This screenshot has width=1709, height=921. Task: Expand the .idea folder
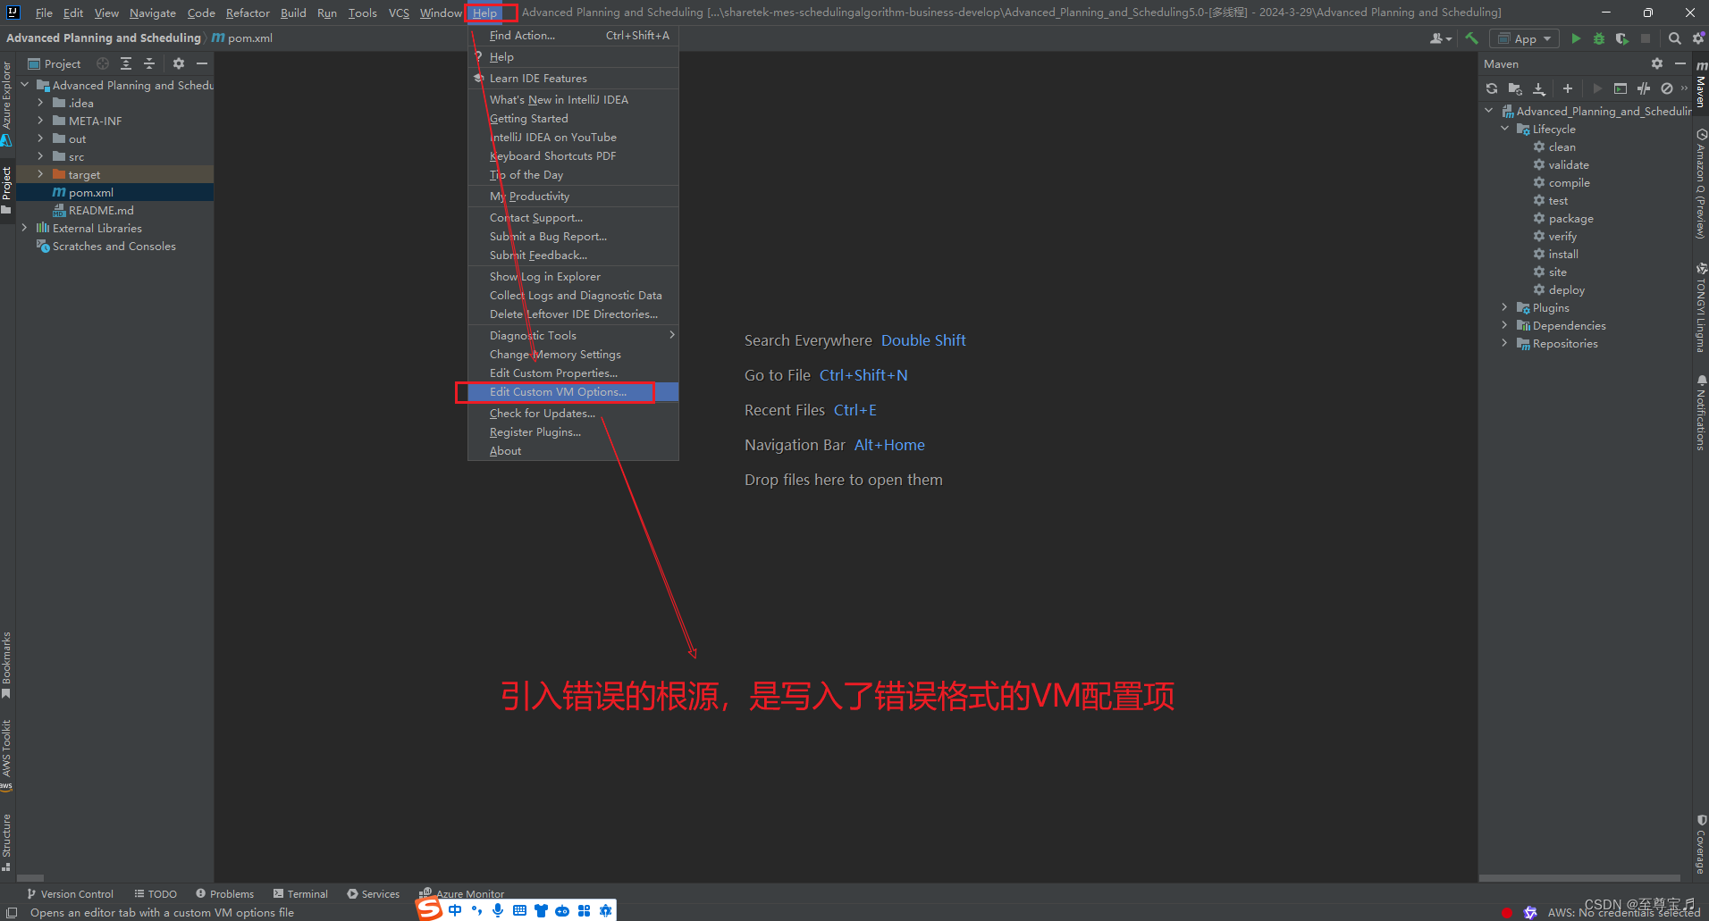[40, 103]
